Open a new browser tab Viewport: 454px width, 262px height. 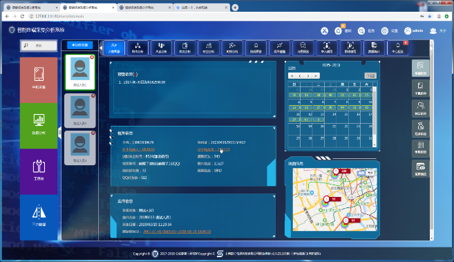coord(235,8)
